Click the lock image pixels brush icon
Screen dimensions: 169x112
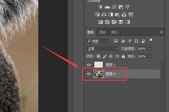[x=104, y=56]
